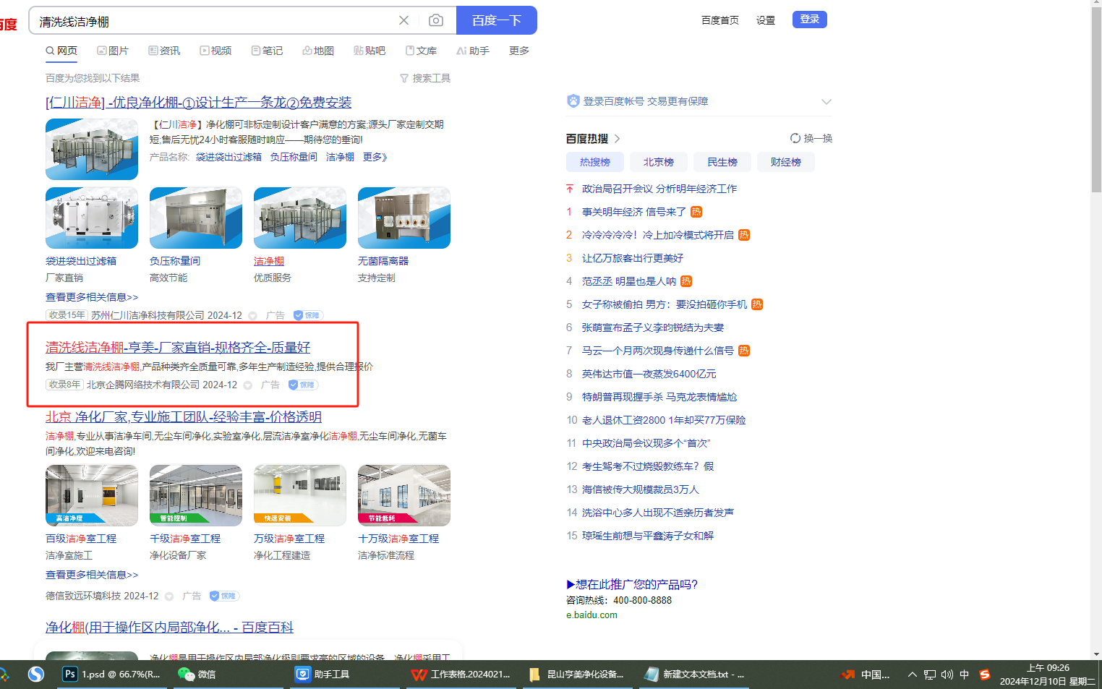
Task: Click 保障 badge for 北京企腾网络技术
Action: tap(303, 385)
